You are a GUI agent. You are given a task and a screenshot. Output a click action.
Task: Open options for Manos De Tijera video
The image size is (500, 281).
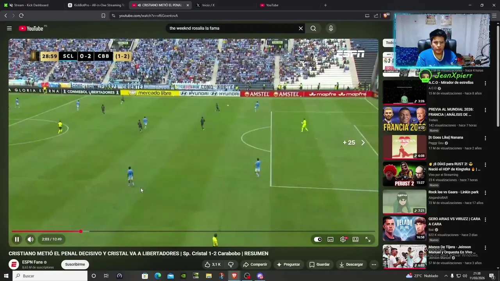tap(485, 248)
